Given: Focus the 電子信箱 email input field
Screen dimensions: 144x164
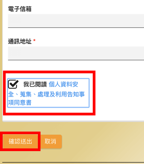Looking at the screenshot, I should (76, 20).
